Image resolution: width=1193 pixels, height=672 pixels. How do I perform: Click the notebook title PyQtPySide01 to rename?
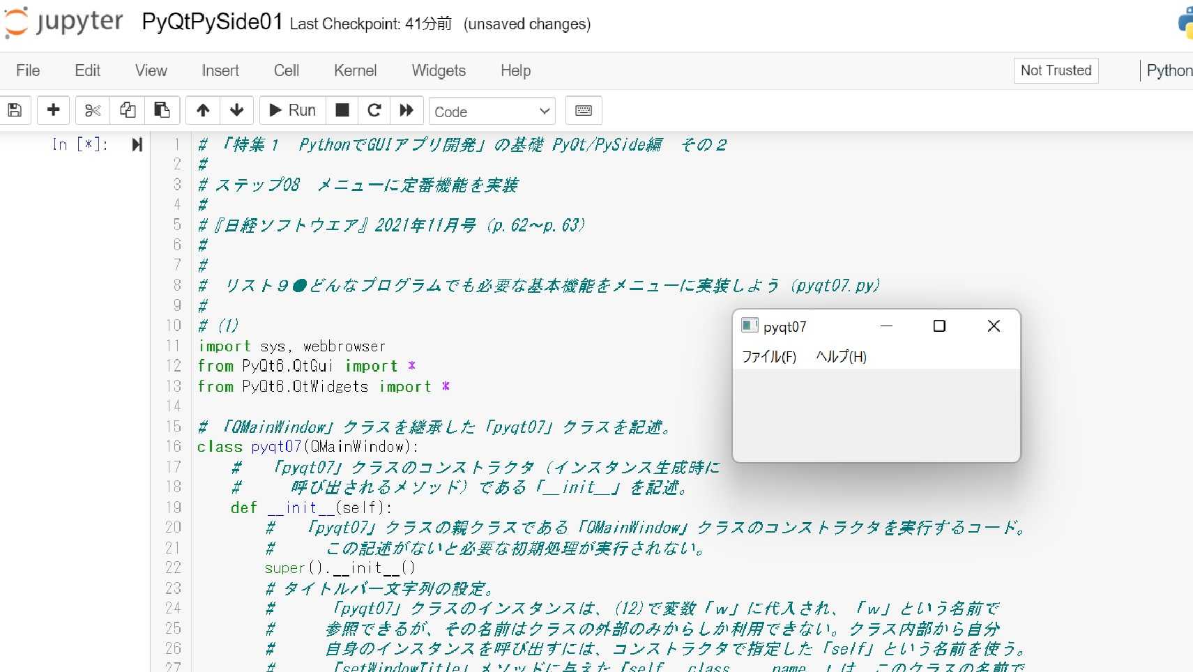(x=211, y=22)
